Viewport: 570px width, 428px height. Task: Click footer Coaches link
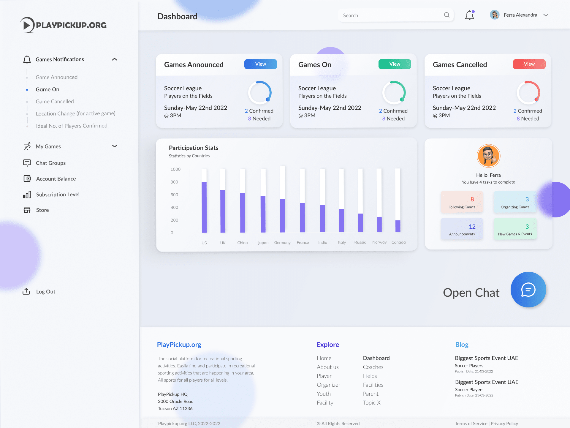click(373, 367)
